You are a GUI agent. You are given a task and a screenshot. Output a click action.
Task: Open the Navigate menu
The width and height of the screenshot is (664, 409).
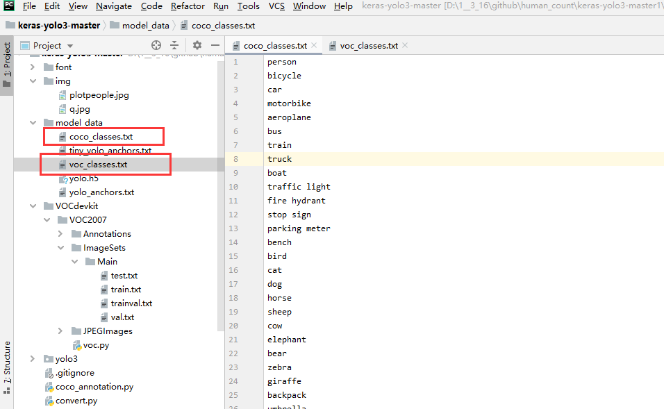point(113,6)
